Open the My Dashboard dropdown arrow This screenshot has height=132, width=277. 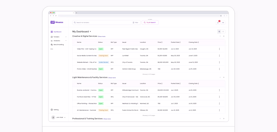90,32
